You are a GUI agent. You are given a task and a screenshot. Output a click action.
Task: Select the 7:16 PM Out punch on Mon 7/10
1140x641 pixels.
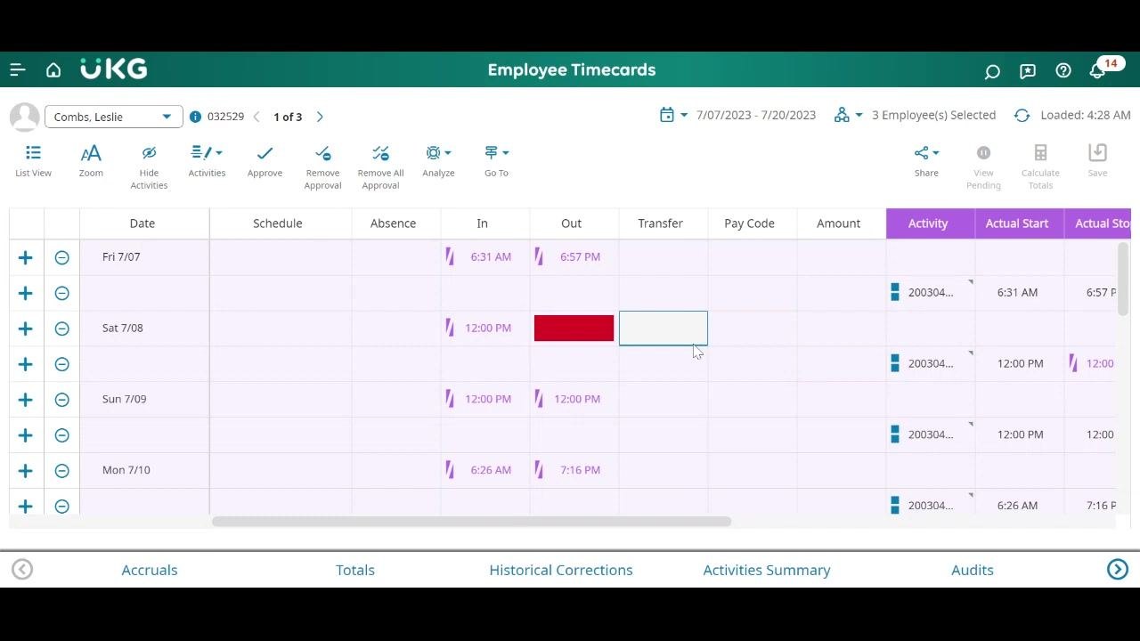click(574, 470)
